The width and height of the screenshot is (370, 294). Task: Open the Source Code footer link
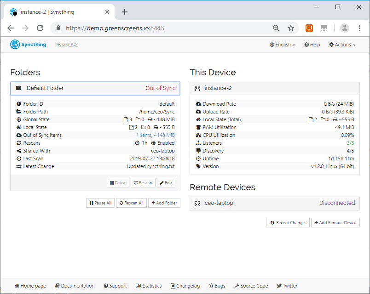251,286
